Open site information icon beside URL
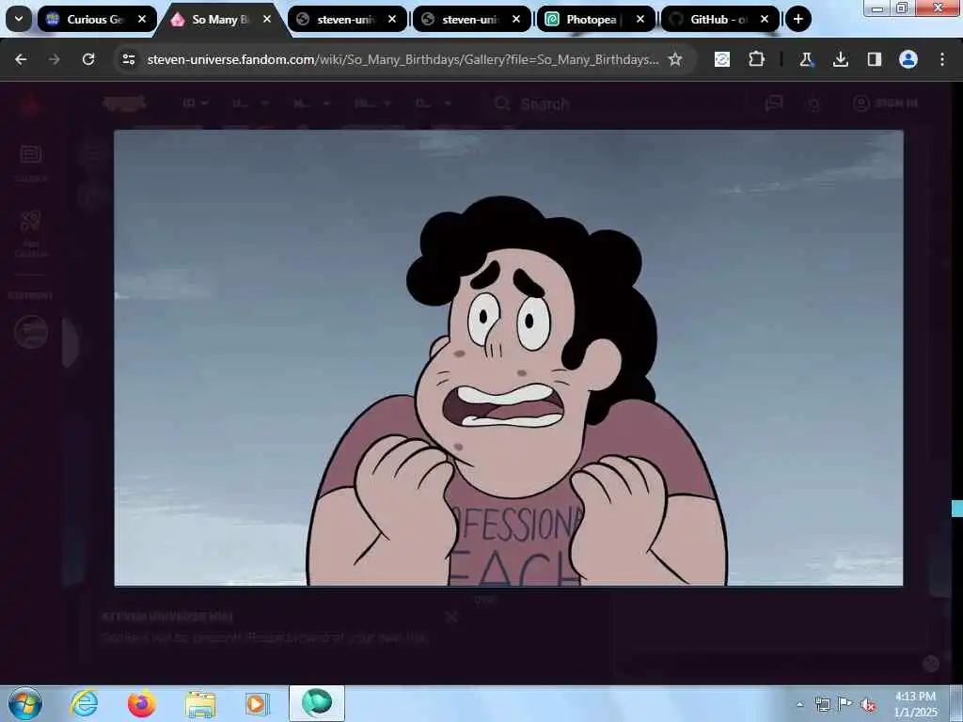This screenshot has width=963, height=722. click(x=129, y=59)
